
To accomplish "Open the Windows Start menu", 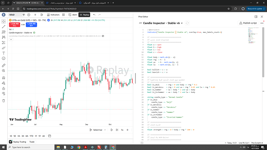I will click(3, 147).
